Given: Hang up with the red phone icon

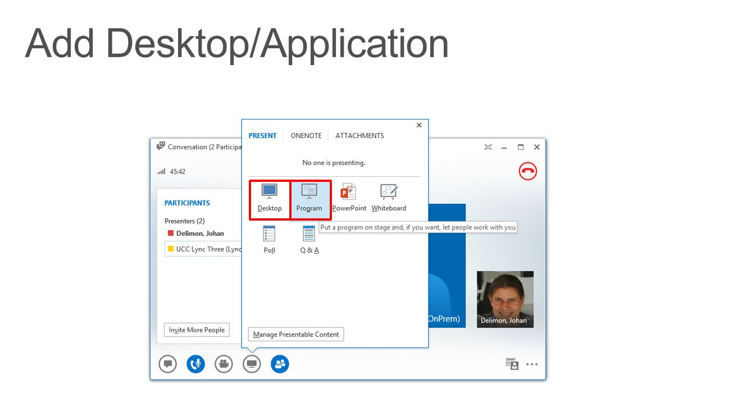Looking at the screenshot, I should click(527, 171).
